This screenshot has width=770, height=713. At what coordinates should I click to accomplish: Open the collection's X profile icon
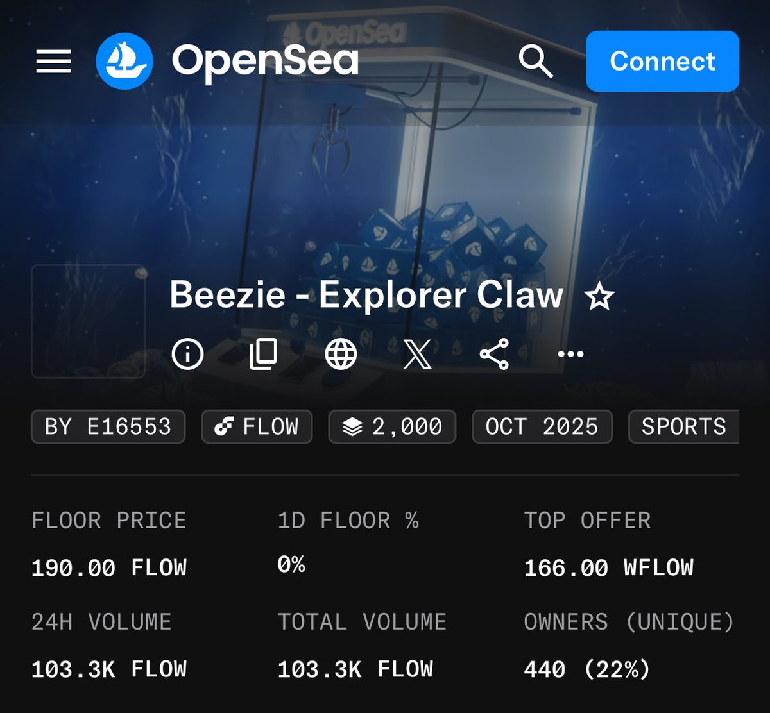[417, 354]
